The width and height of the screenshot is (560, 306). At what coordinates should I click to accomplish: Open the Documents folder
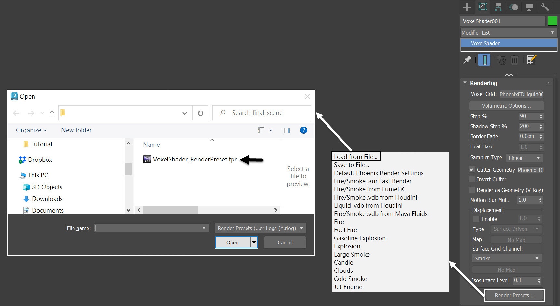(x=44, y=210)
